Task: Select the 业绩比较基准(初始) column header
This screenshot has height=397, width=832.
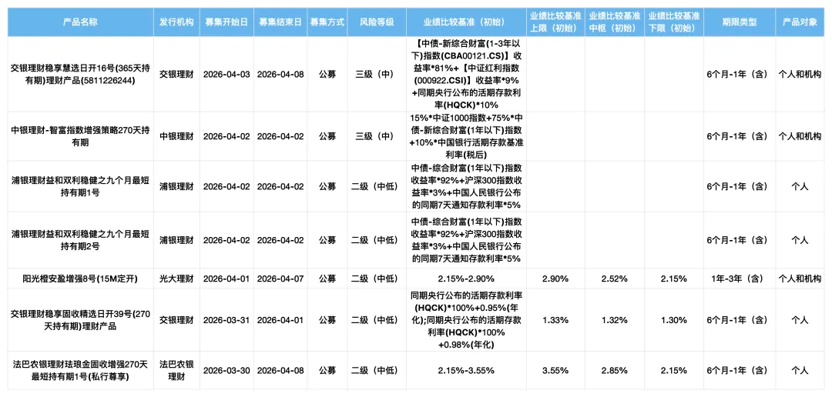Action: coord(466,22)
